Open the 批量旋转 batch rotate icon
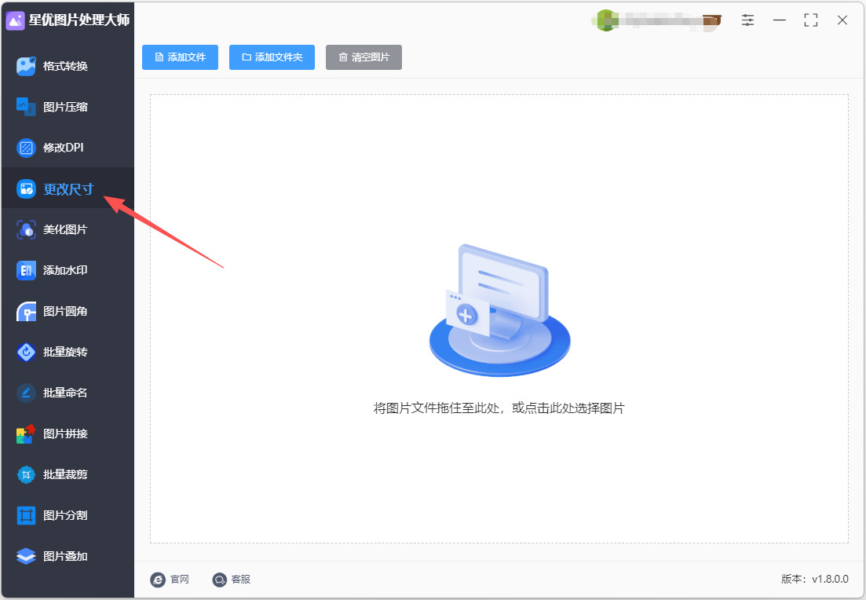Screen dimensions: 866x600 [x=26, y=352]
